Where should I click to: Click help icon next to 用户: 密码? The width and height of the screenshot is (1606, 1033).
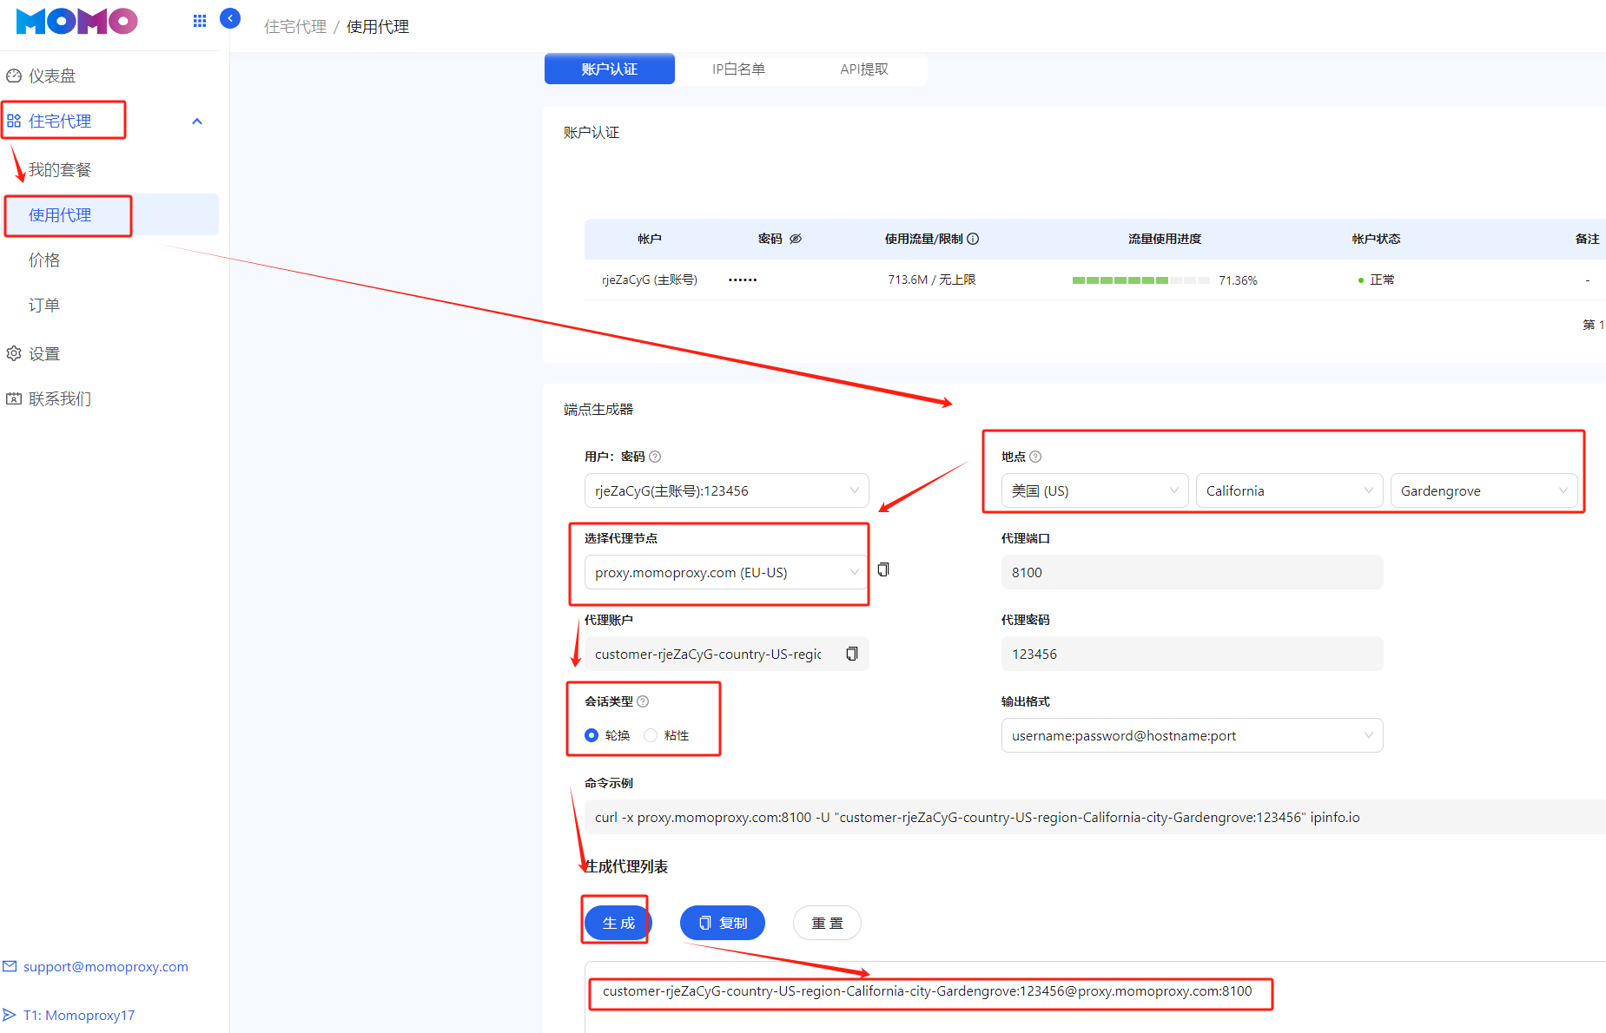pyautogui.click(x=655, y=457)
